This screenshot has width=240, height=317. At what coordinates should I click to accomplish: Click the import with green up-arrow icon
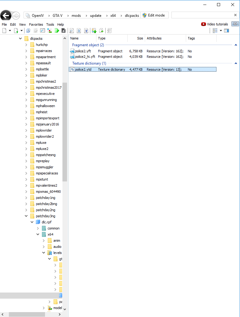94,31
